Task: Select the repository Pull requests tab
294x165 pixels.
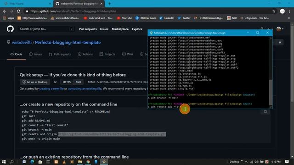Action: [x=60, y=54]
